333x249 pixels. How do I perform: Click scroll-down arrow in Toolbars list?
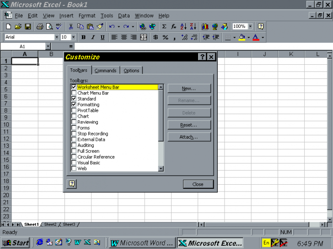click(161, 169)
